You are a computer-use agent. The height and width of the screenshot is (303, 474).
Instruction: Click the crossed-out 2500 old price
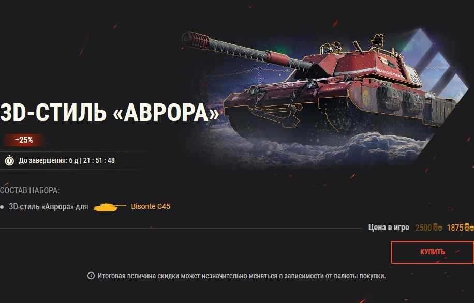(423, 228)
